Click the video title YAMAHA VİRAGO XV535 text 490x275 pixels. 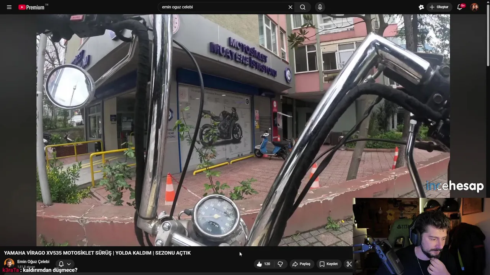(97, 253)
